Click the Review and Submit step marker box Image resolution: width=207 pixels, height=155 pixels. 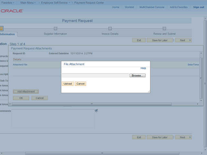[x=164, y=28]
